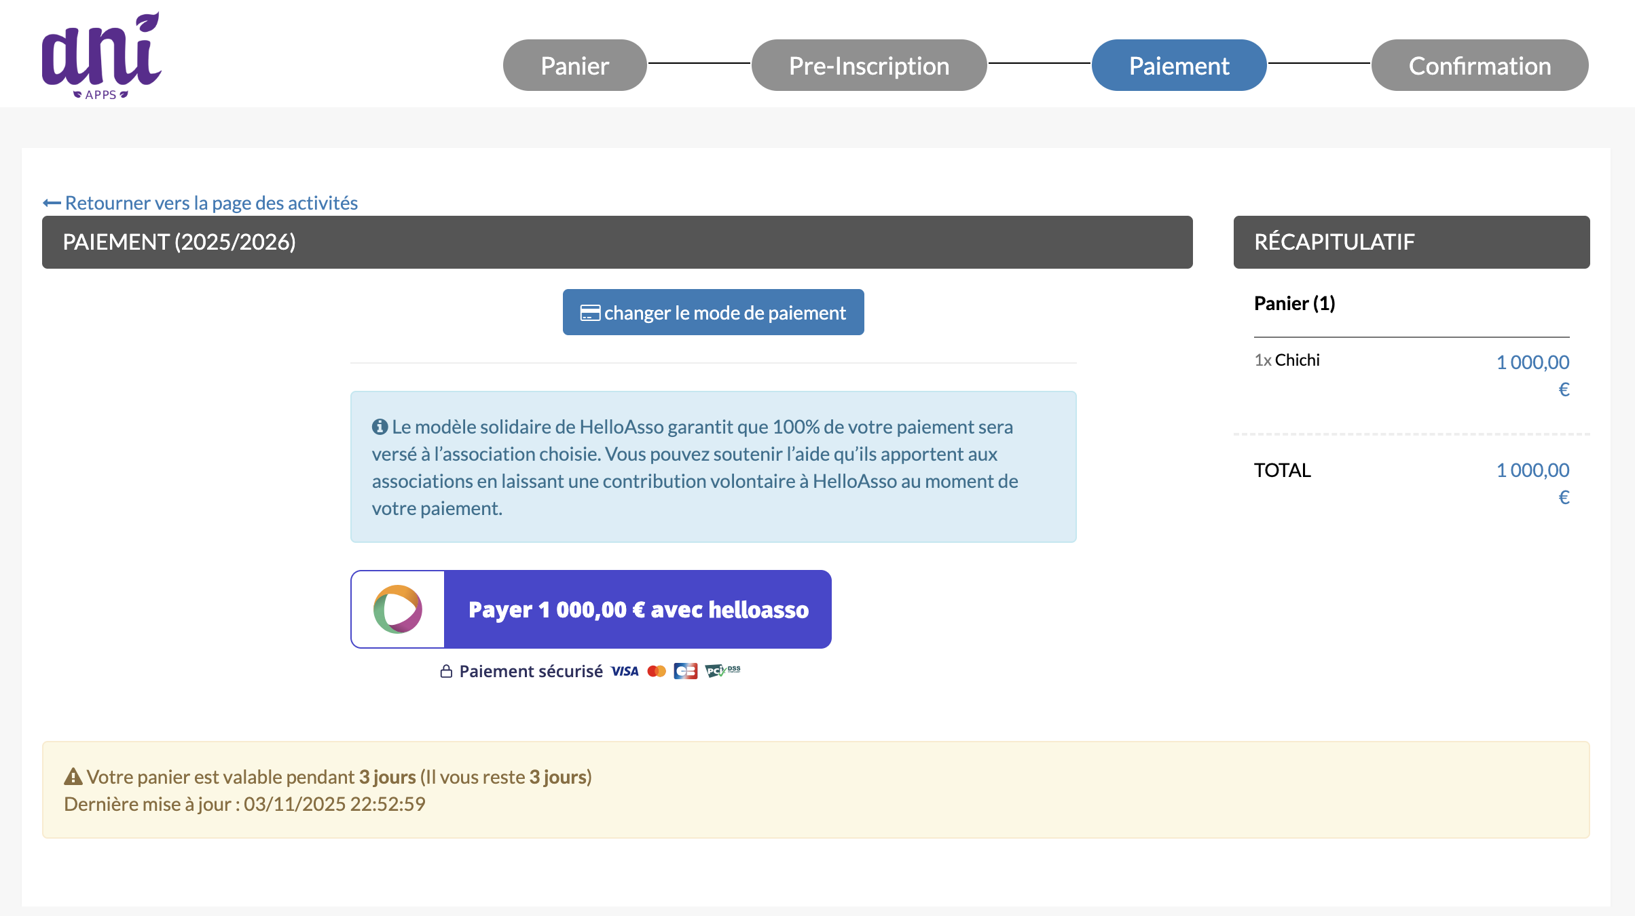The width and height of the screenshot is (1635, 916).
Task: Click the ani Apps logo
Action: pyautogui.click(x=102, y=56)
